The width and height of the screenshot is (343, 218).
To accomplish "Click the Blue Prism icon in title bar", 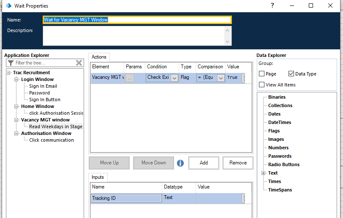I will (7, 6).
